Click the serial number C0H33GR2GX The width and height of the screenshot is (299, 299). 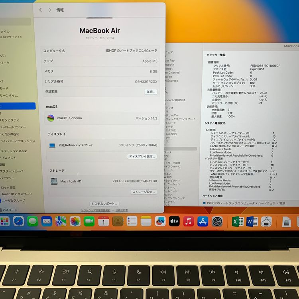pyautogui.click(x=146, y=82)
